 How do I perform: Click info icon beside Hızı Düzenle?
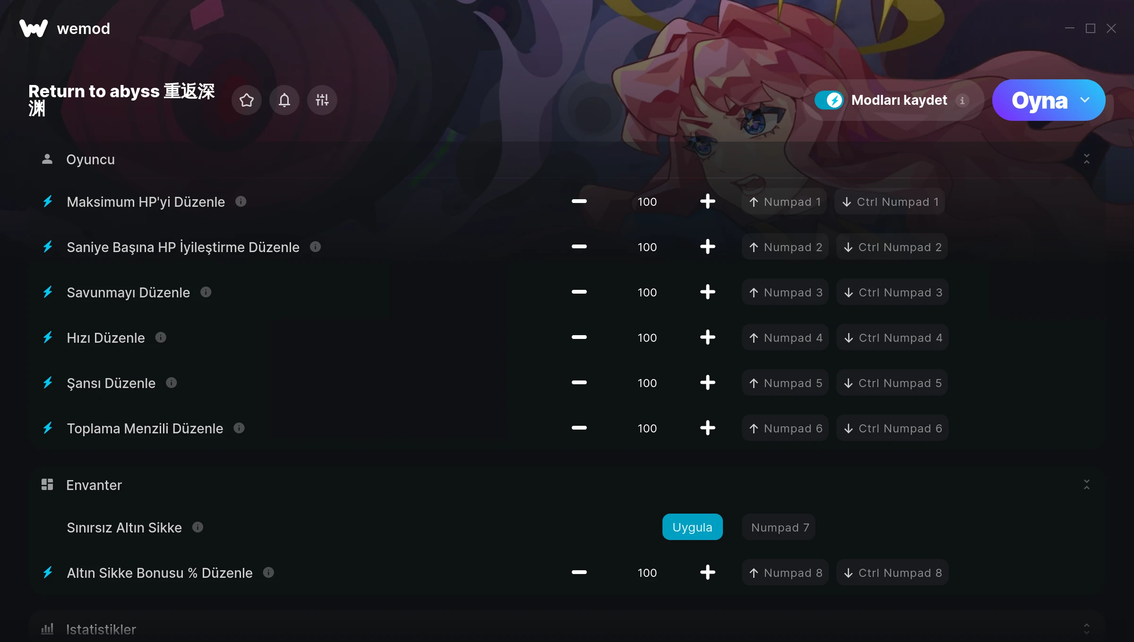coord(161,338)
